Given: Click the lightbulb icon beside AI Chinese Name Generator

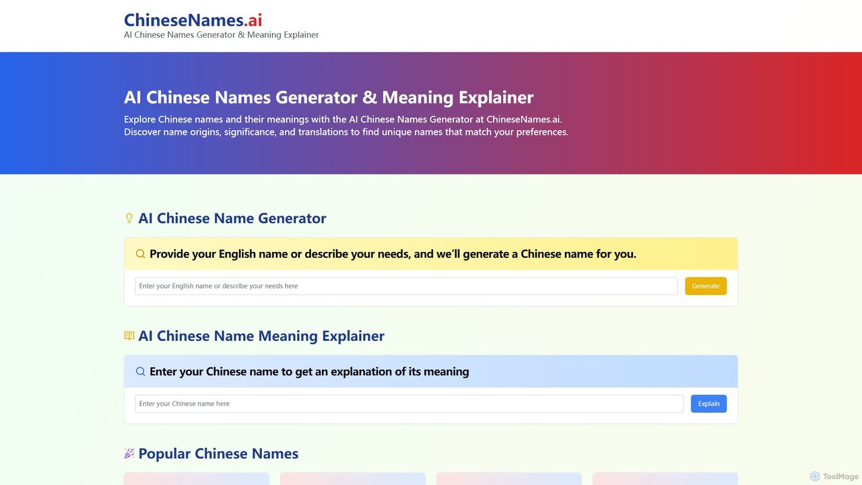Looking at the screenshot, I should (129, 218).
